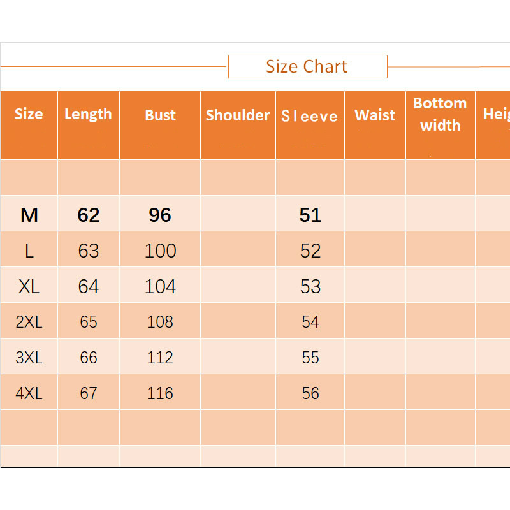
Task: Select the Sleeve column header
Action: click(x=310, y=116)
